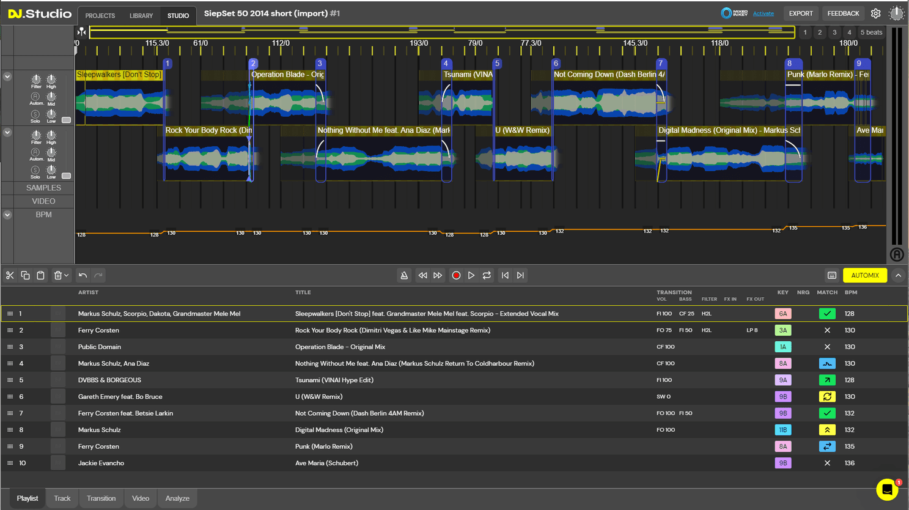Collapse the first track header panel
909x510 pixels.
pyautogui.click(x=7, y=76)
